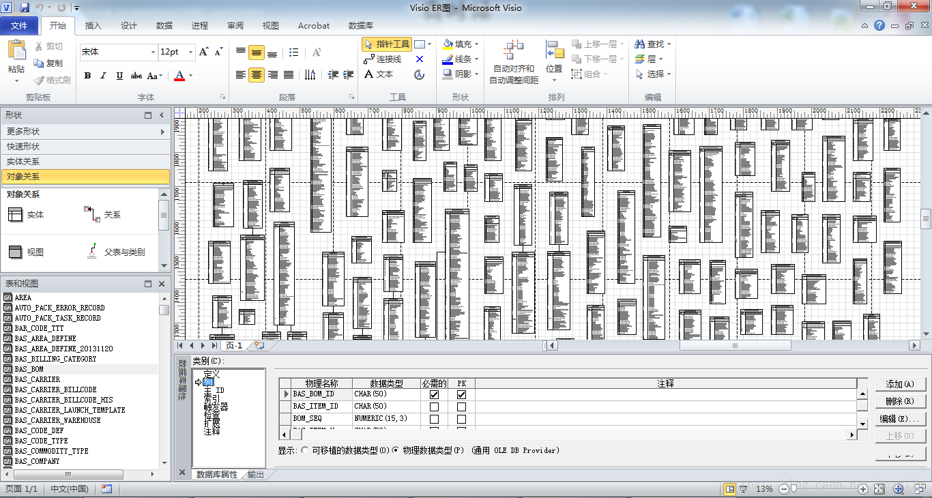Image resolution: width=932 pixels, height=498 pixels.
Task: Open the 12pt font size dropdown
Action: 190,52
